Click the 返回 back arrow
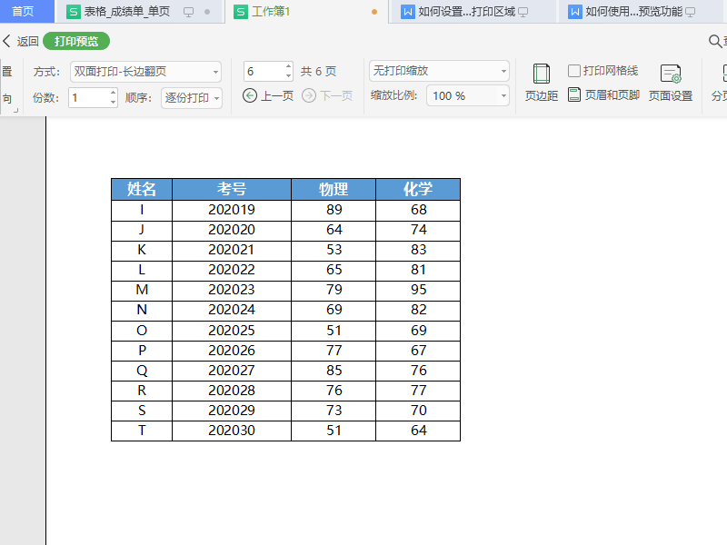Screen dimensions: 727x545 click(6, 41)
